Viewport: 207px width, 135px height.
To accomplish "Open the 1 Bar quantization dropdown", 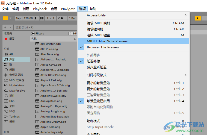I will (72, 18).
